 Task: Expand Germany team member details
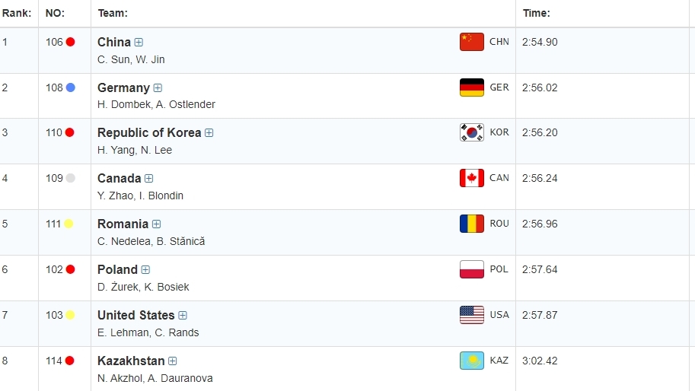click(x=158, y=88)
